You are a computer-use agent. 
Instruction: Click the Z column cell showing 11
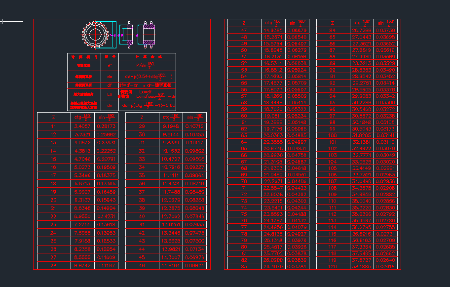[54, 127]
